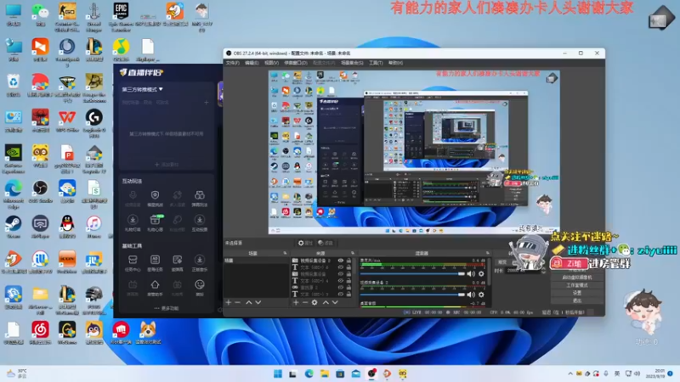
Task: Click 退出 button in OBS controls
Action: point(577,301)
